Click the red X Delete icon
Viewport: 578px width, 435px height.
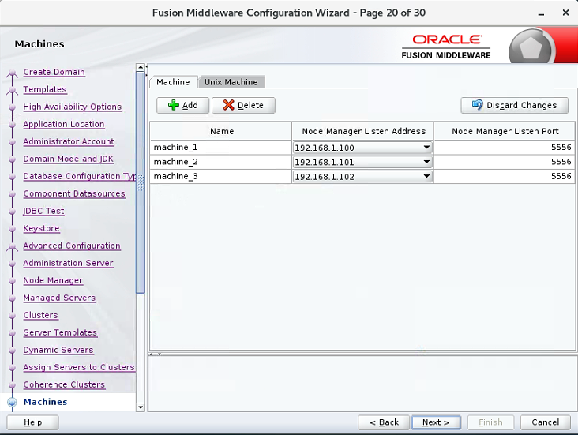pos(228,105)
